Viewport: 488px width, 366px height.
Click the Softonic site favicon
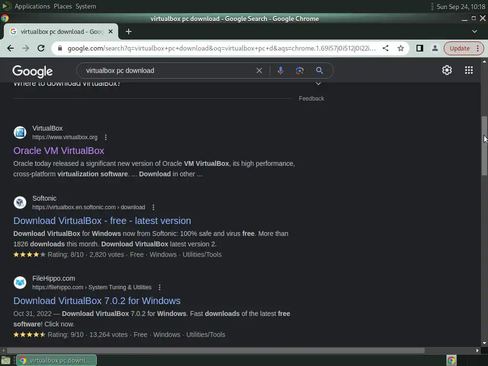click(20, 203)
